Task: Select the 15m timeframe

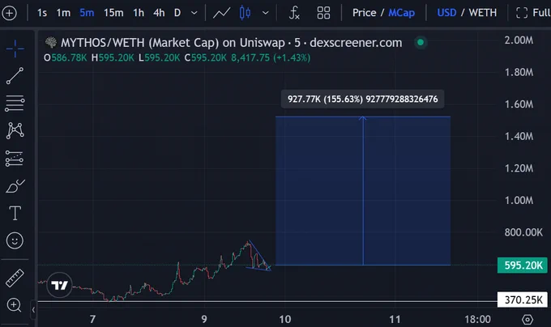Action: 113,13
